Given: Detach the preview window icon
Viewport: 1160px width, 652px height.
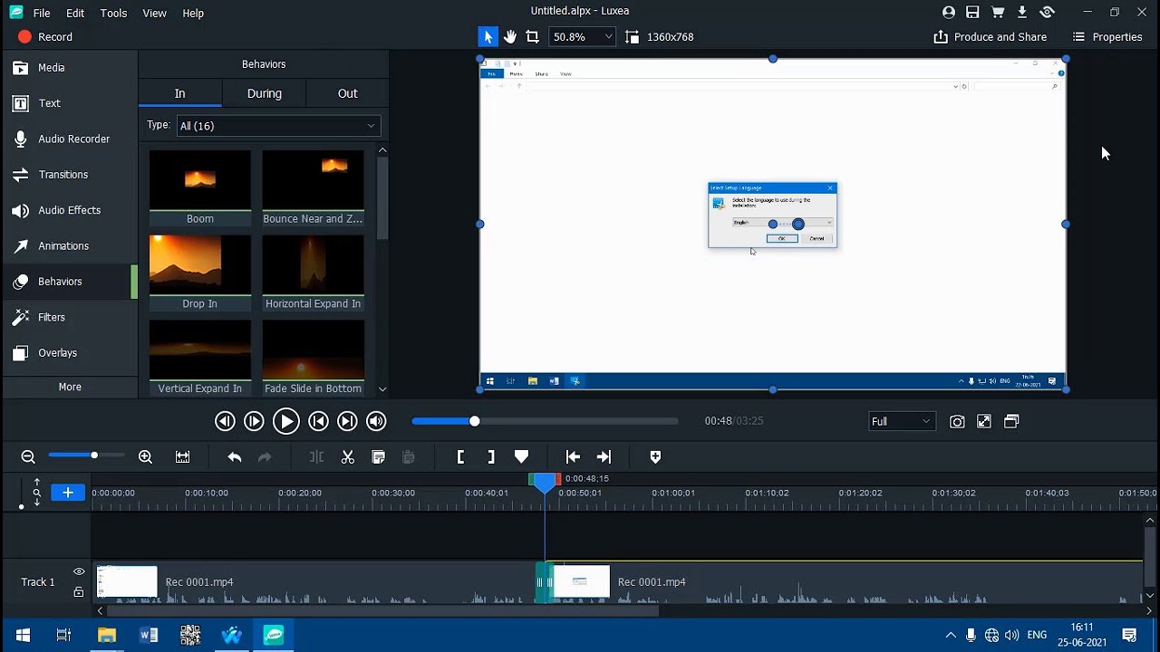Looking at the screenshot, I should pos(1011,421).
